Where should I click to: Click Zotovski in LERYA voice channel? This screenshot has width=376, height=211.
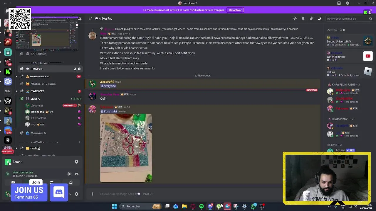coord(37,105)
